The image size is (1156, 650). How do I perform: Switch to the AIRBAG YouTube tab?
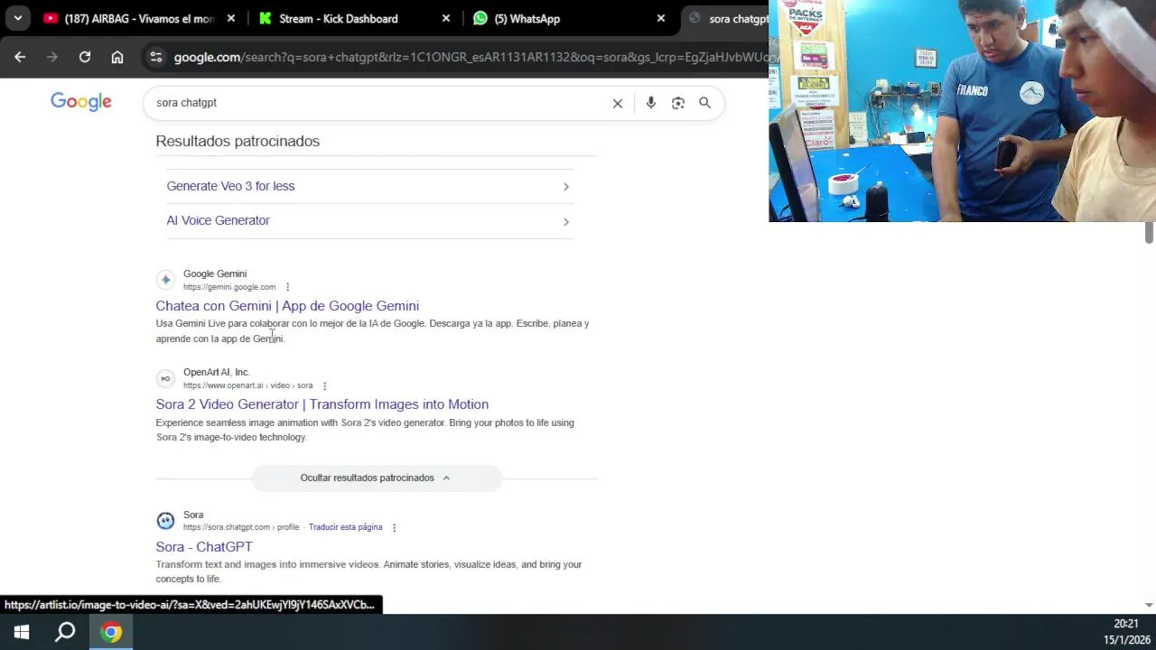coord(140,18)
